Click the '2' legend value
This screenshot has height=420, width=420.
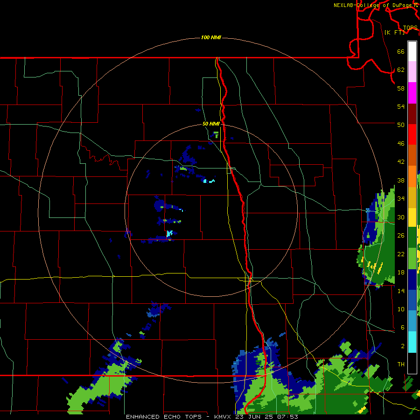[x=402, y=346]
